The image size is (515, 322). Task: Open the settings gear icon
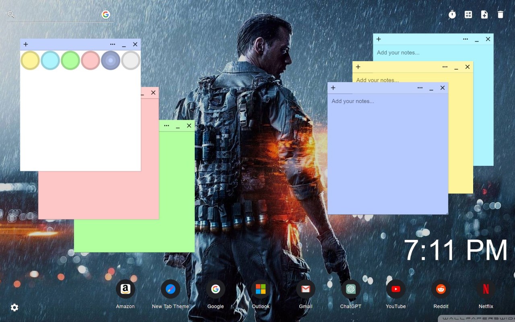click(x=14, y=308)
